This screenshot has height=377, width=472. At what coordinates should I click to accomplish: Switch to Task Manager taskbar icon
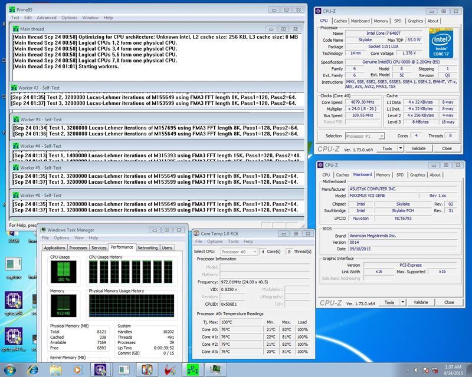coord(215,370)
